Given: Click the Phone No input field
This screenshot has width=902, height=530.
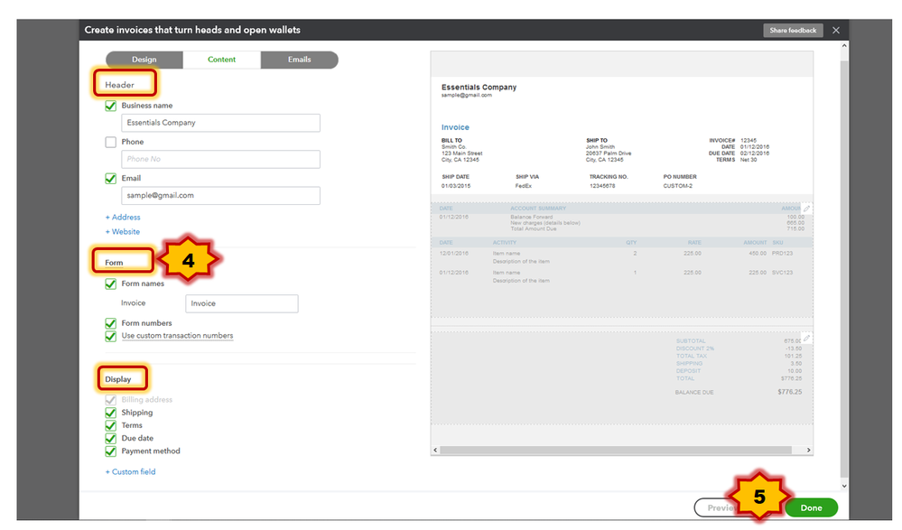Looking at the screenshot, I should pyautogui.click(x=220, y=160).
